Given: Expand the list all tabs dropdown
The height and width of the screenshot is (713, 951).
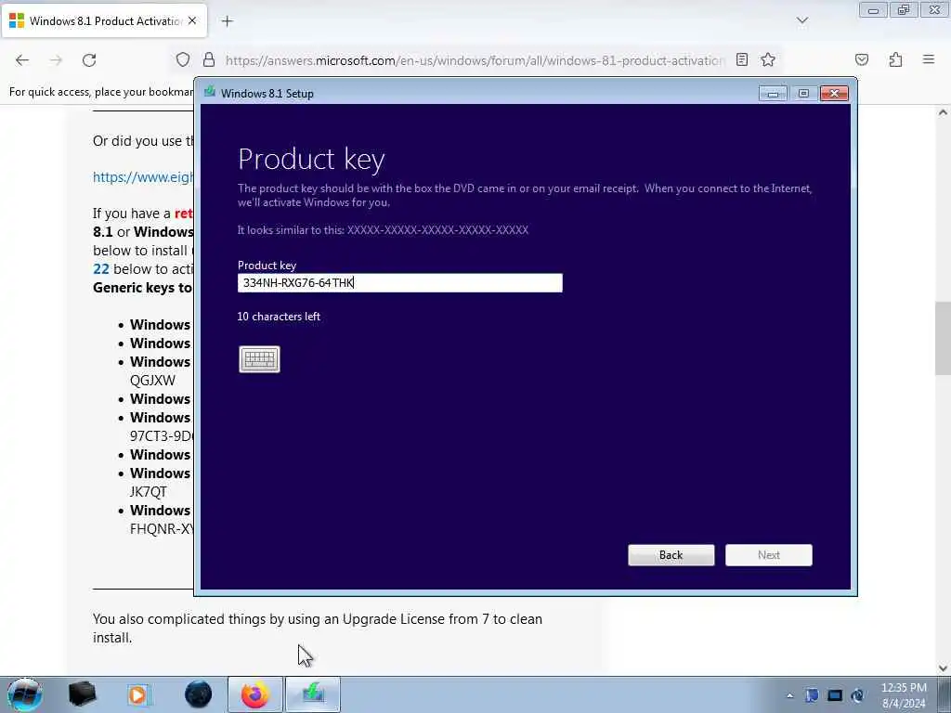Looking at the screenshot, I should pyautogui.click(x=801, y=20).
